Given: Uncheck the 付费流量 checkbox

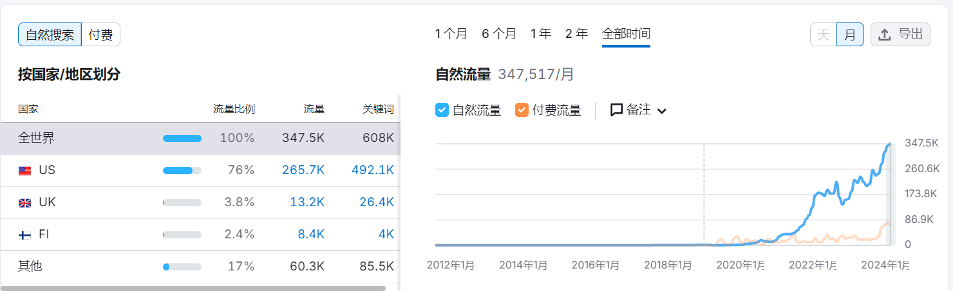Looking at the screenshot, I should [522, 110].
